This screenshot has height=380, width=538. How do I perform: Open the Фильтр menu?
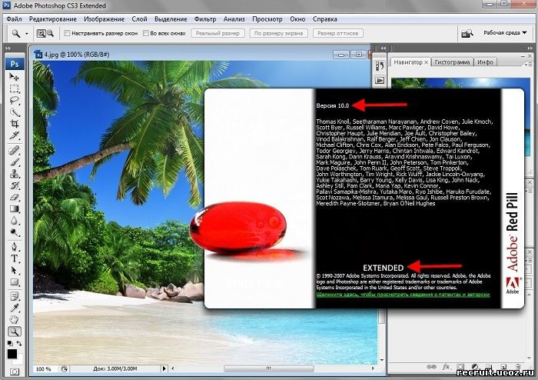point(205,19)
